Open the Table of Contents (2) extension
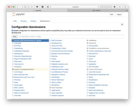Image resolution: width=135 pixels, height=108 pixels. coord(21,93)
